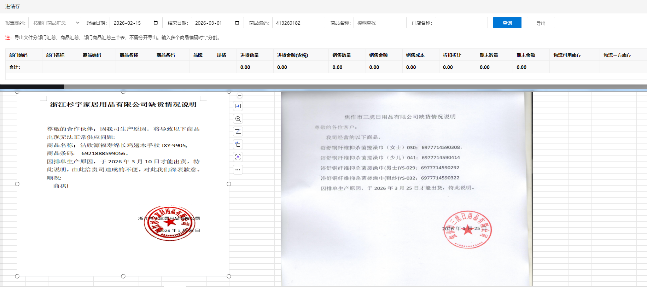Click the dark horizontal scrollbar thumb
647x287 pixels.
(x=32, y=87)
